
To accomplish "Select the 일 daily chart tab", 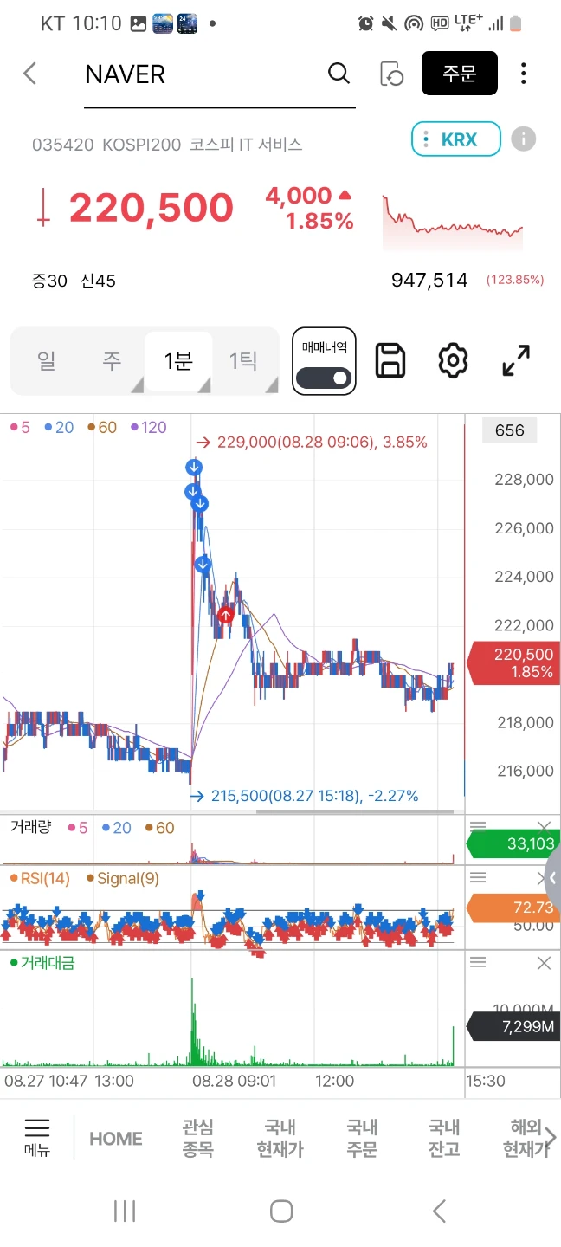I will (46, 361).
